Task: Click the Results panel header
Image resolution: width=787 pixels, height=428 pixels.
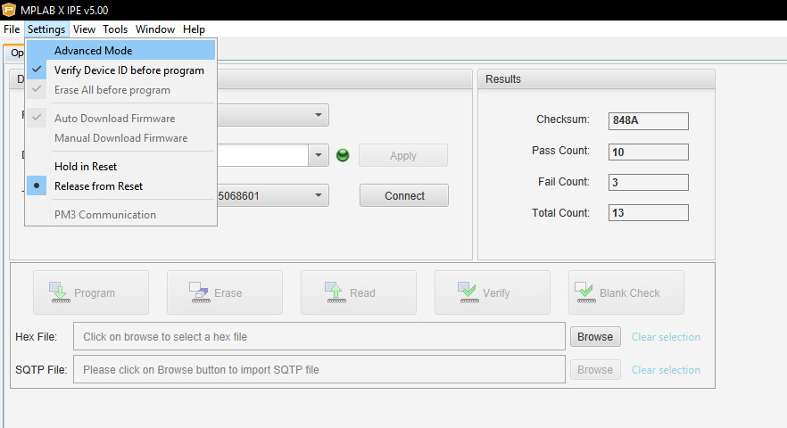Action: [596, 79]
